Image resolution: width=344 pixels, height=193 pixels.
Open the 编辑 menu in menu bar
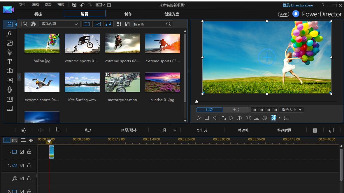click(x=35, y=5)
